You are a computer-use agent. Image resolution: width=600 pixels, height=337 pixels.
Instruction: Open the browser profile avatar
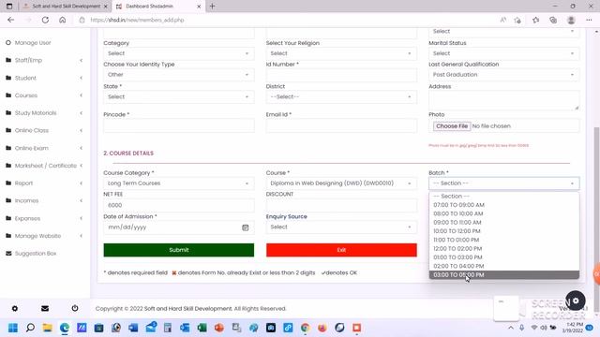coord(571,20)
